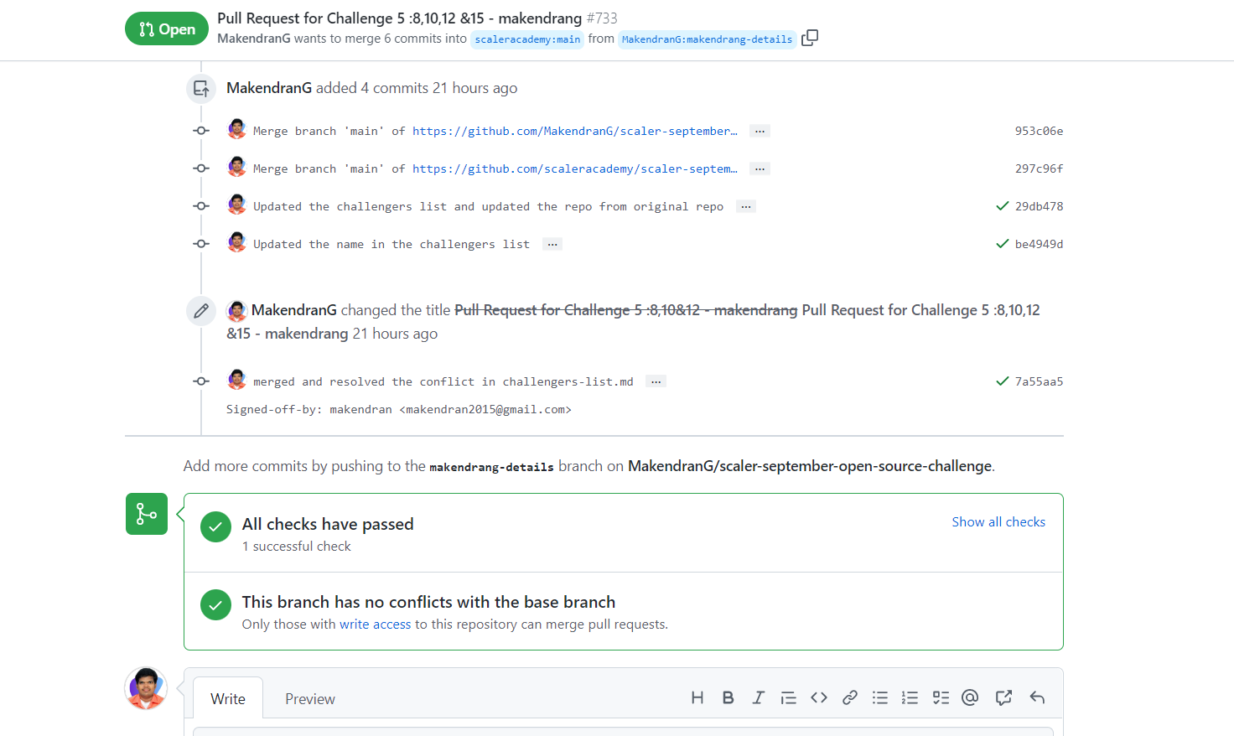Open the MakendranG:makendrang-details branch link
This screenshot has height=736, width=1234.
click(707, 39)
